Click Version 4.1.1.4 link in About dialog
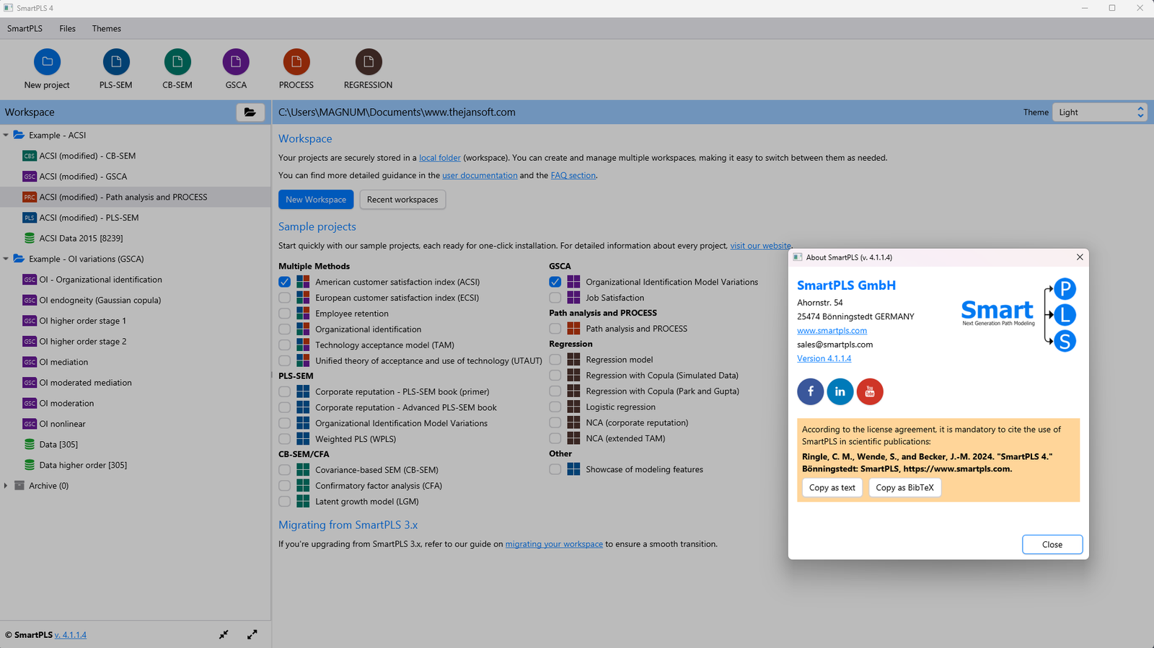The height and width of the screenshot is (648, 1154). [x=824, y=358]
